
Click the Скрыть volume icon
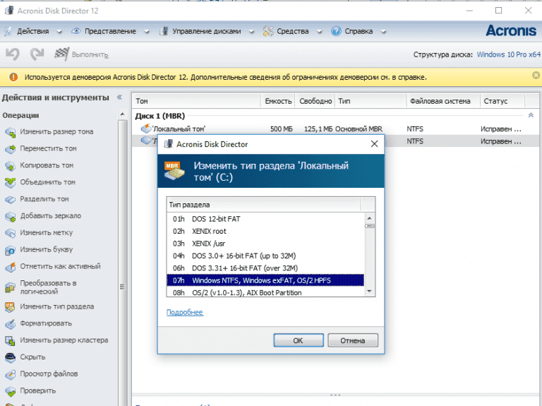click(11, 357)
